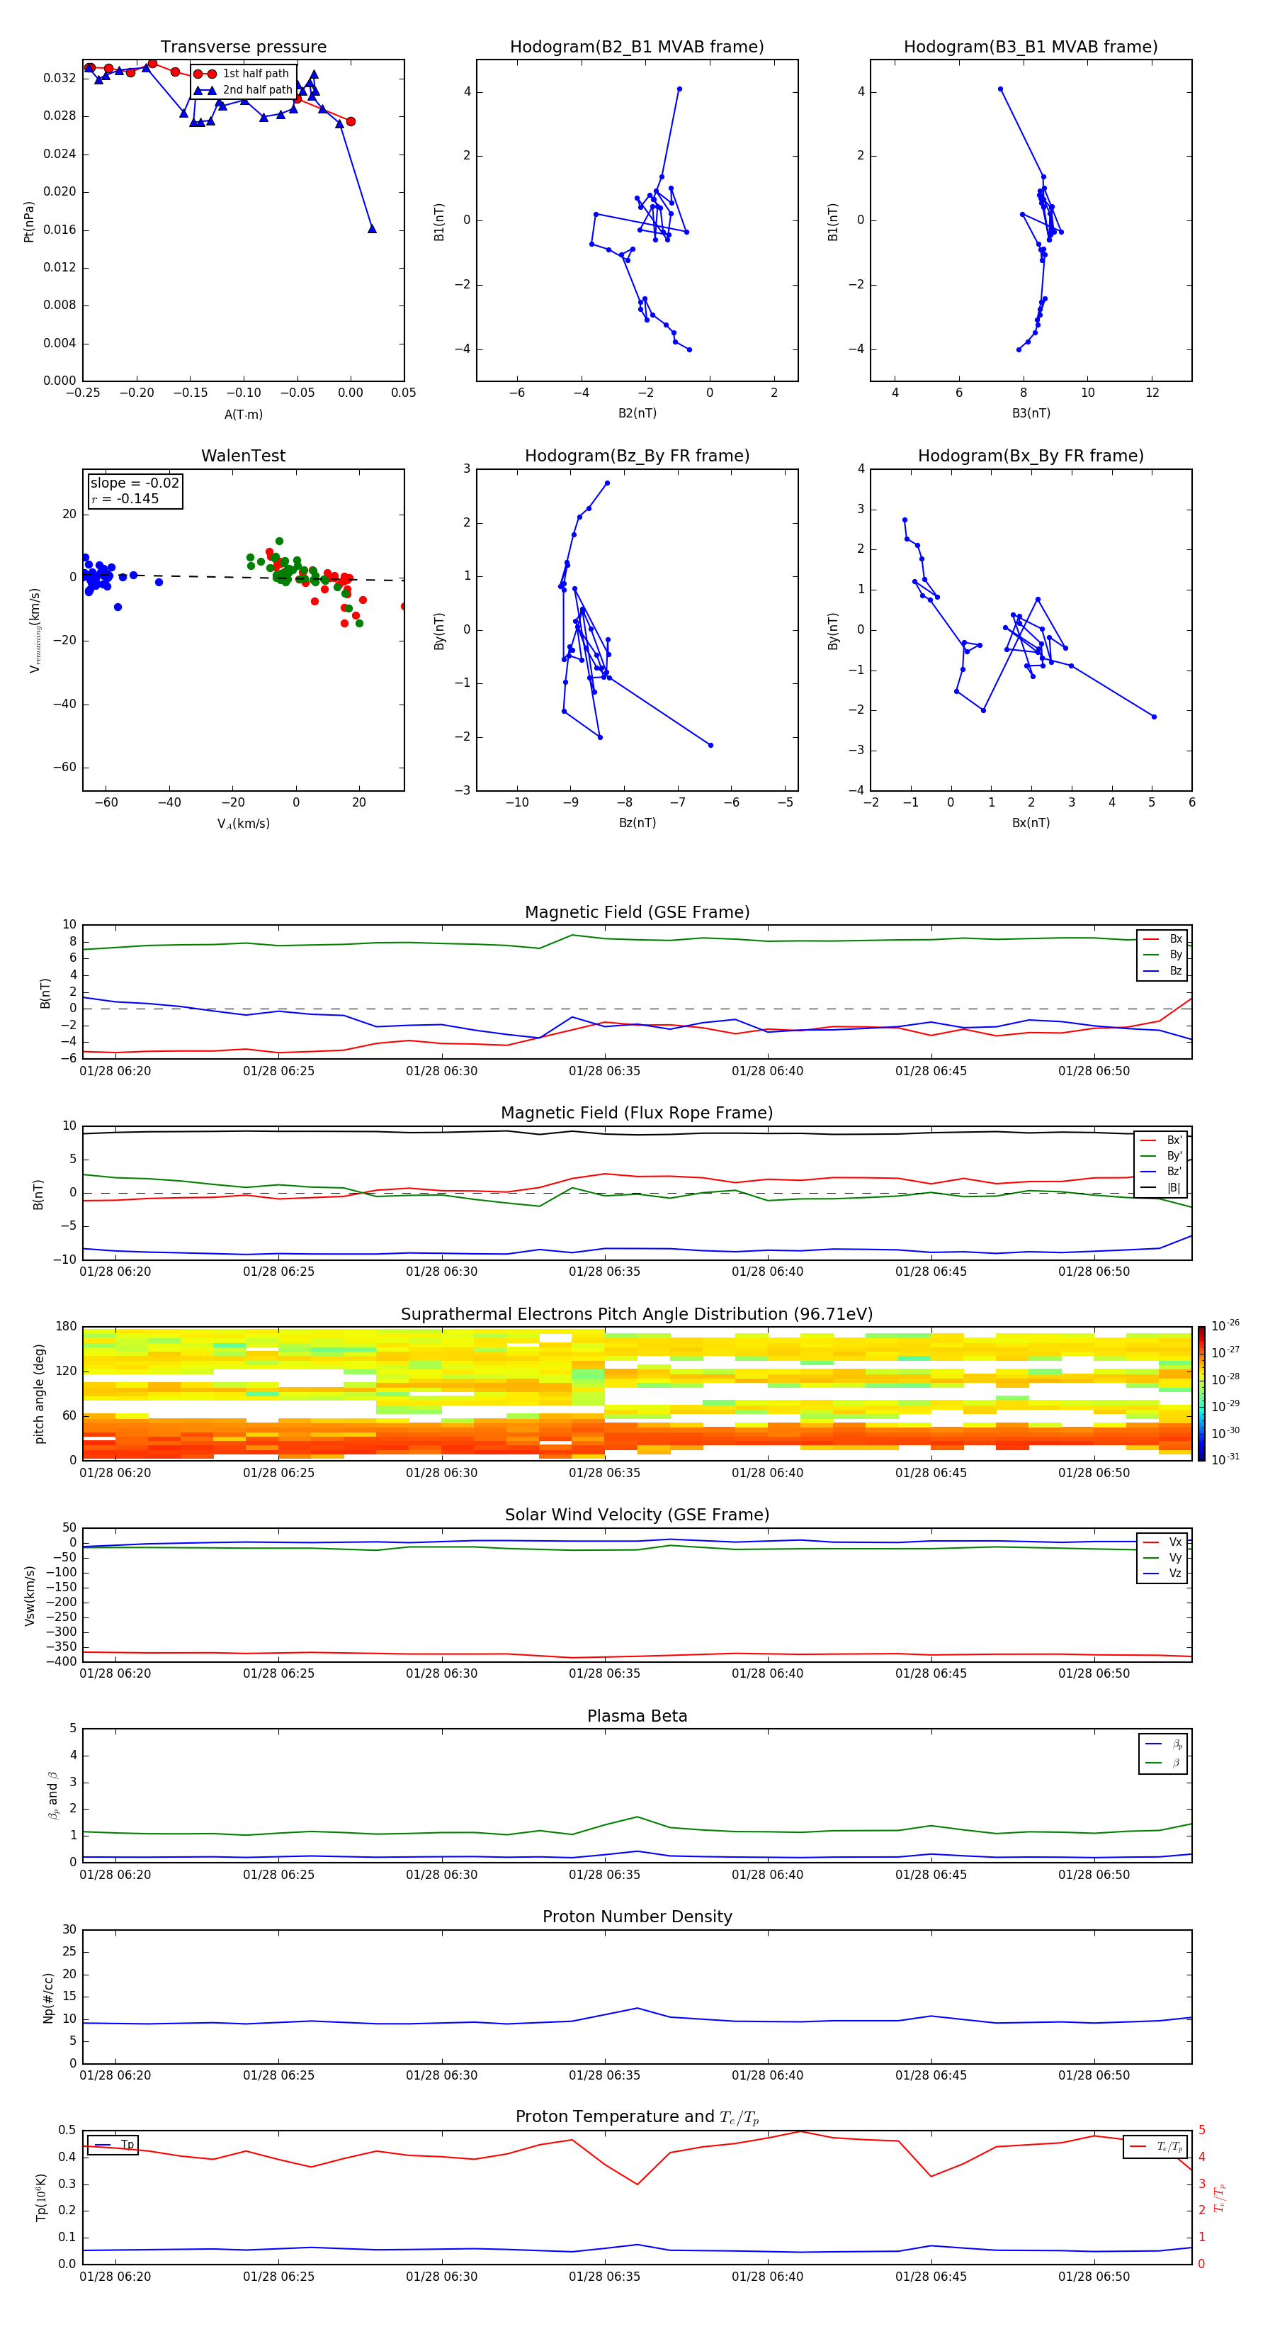Click the 'B3(nT)' x-axis label

pos(1031,413)
